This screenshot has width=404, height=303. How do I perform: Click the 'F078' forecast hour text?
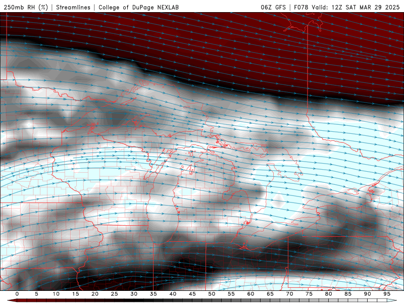[301, 8]
